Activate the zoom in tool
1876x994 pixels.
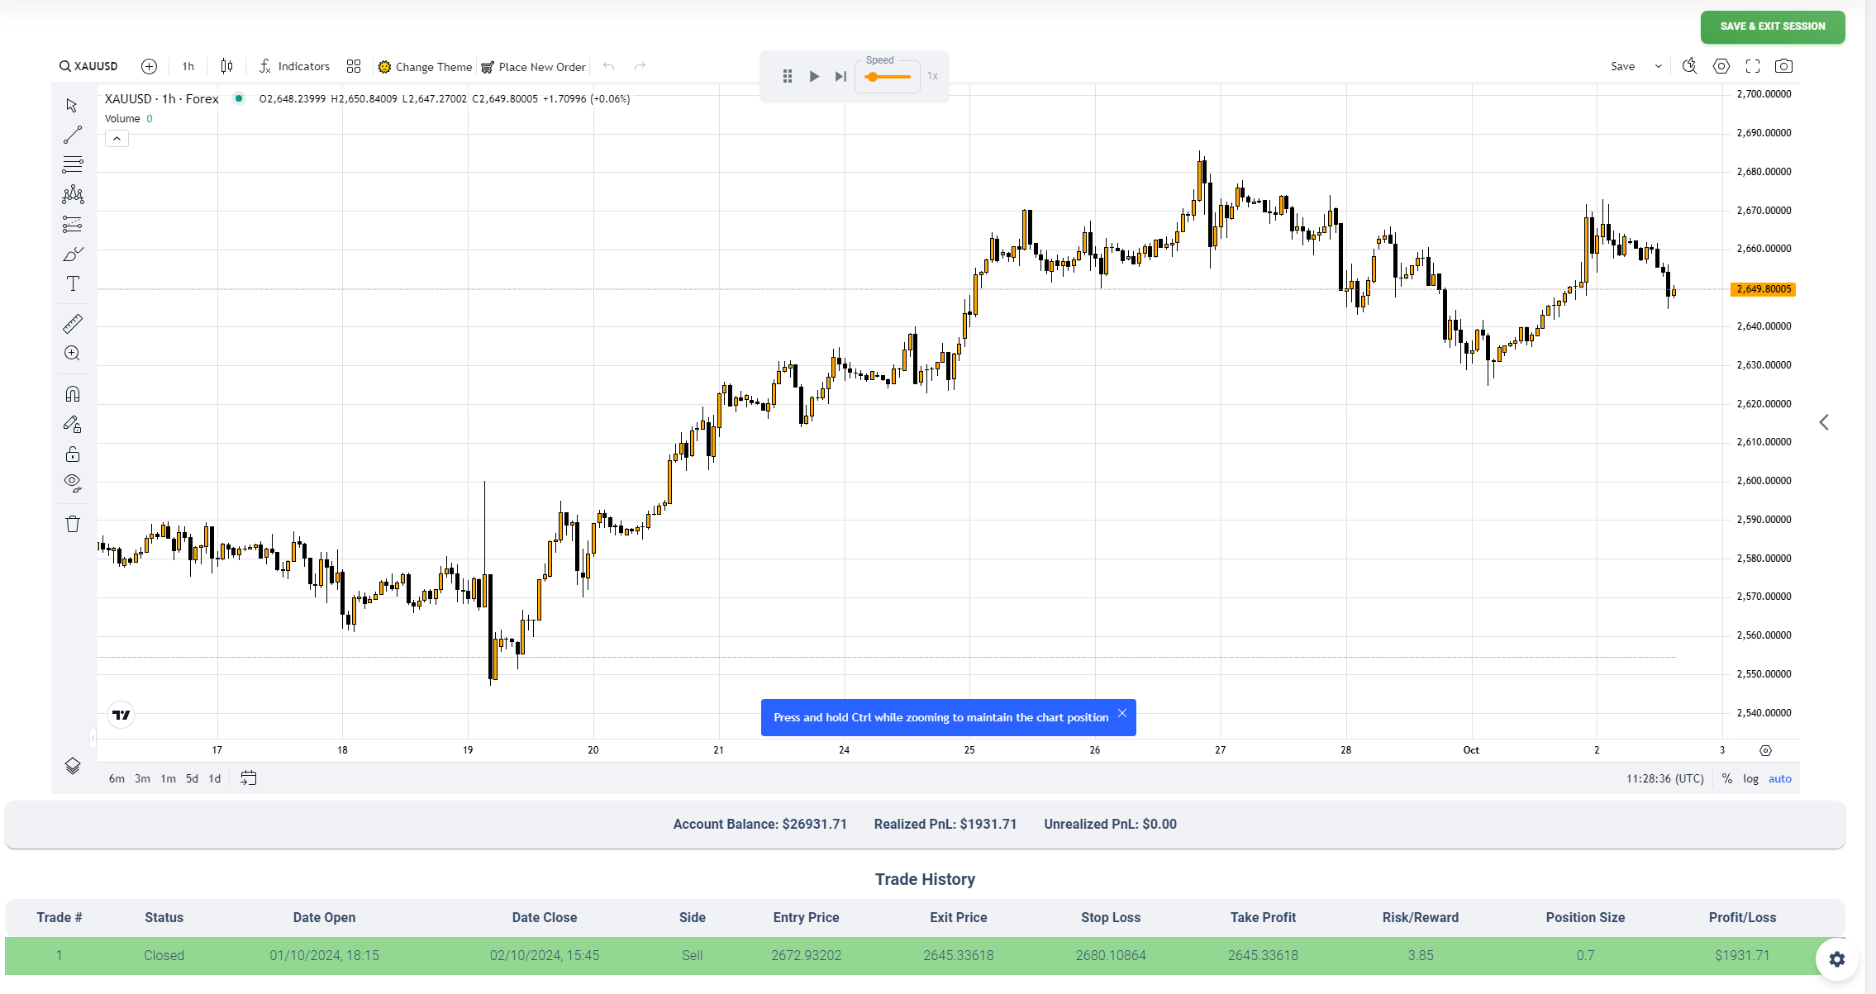pos(72,353)
